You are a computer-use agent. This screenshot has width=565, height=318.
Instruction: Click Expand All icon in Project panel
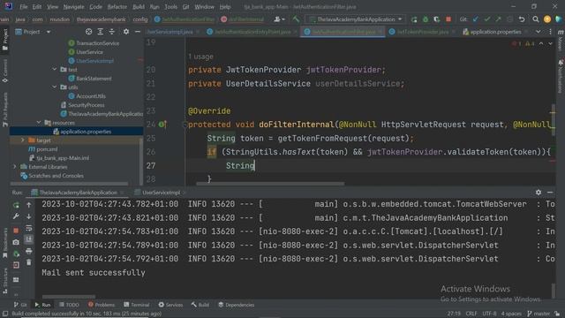tap(101, 32)
